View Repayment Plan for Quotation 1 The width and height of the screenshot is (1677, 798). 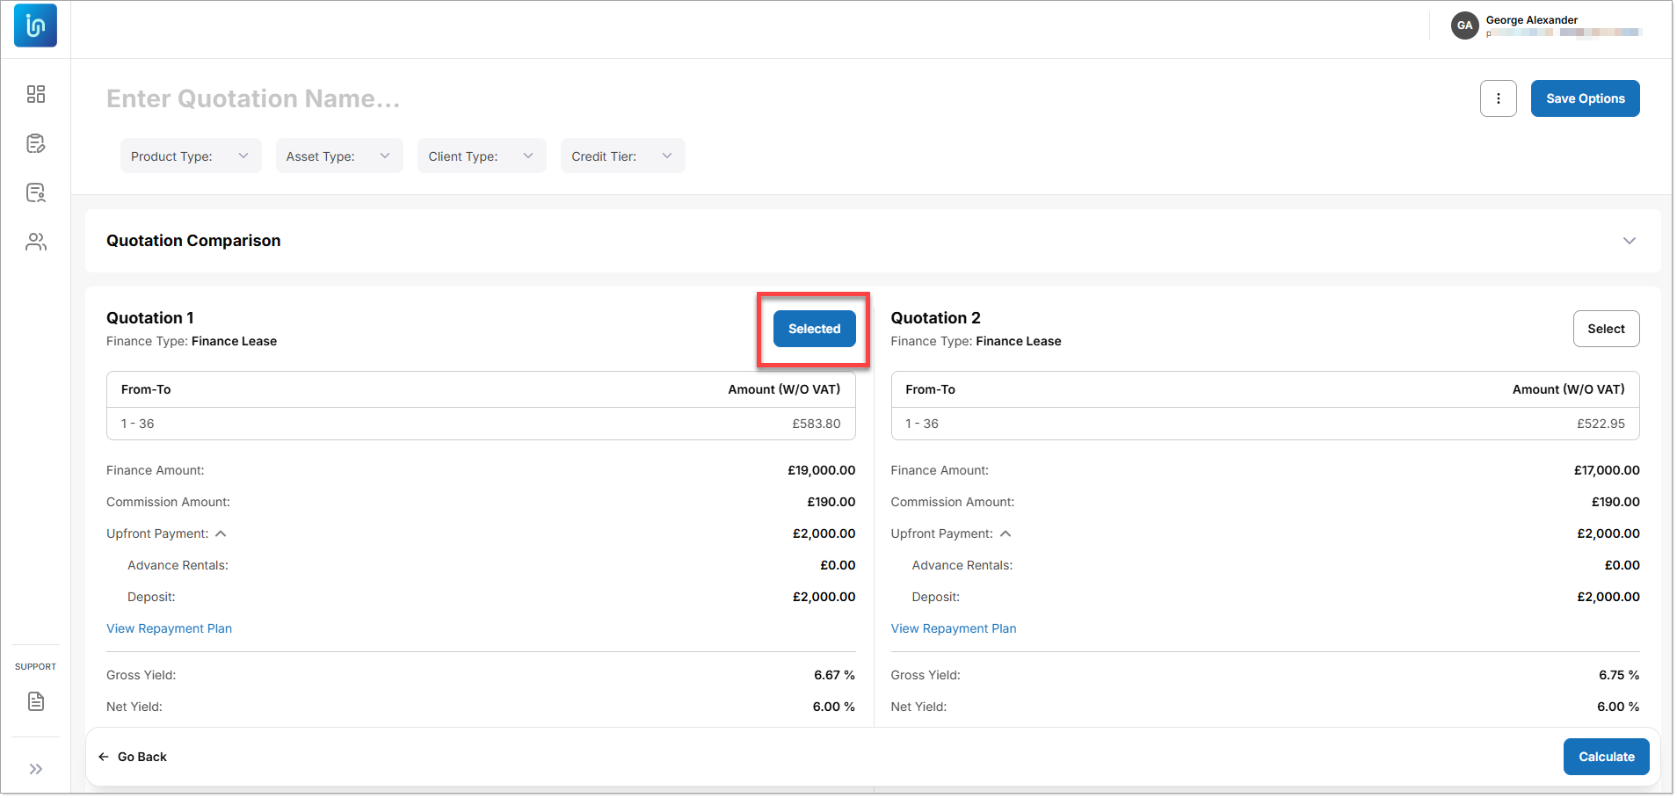tap(170, 628)
